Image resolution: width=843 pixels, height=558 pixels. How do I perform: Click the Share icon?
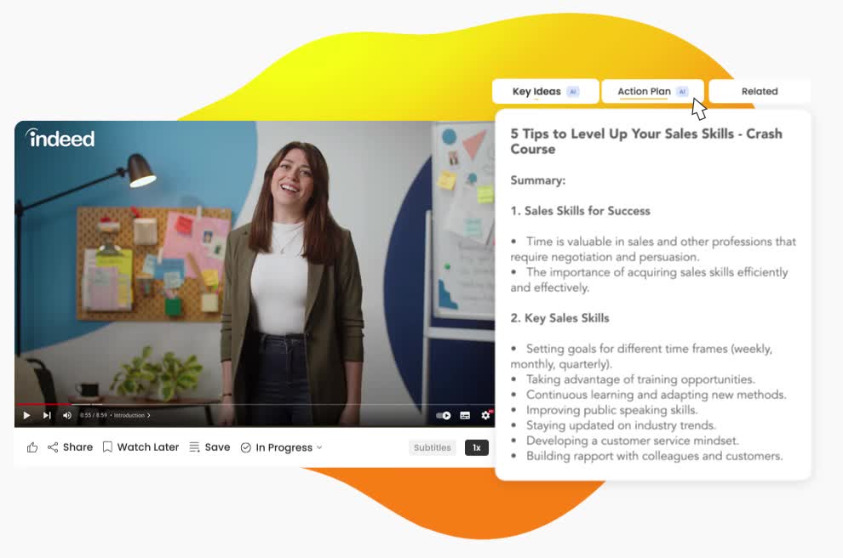pyautogui.click(x=53, y=447)
